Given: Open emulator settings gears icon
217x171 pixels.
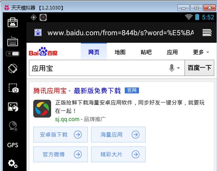Looking at the screenshot, I should [13, 164].
